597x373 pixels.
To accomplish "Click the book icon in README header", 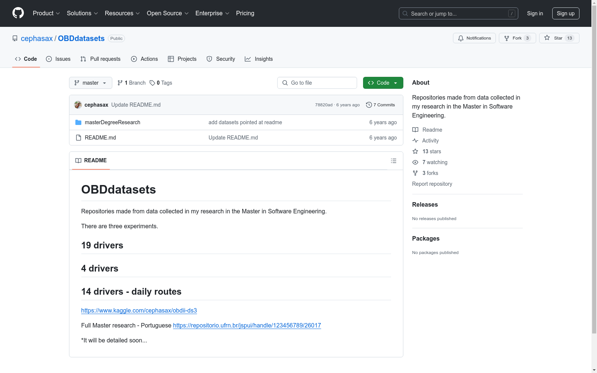I will click(78, 160).
